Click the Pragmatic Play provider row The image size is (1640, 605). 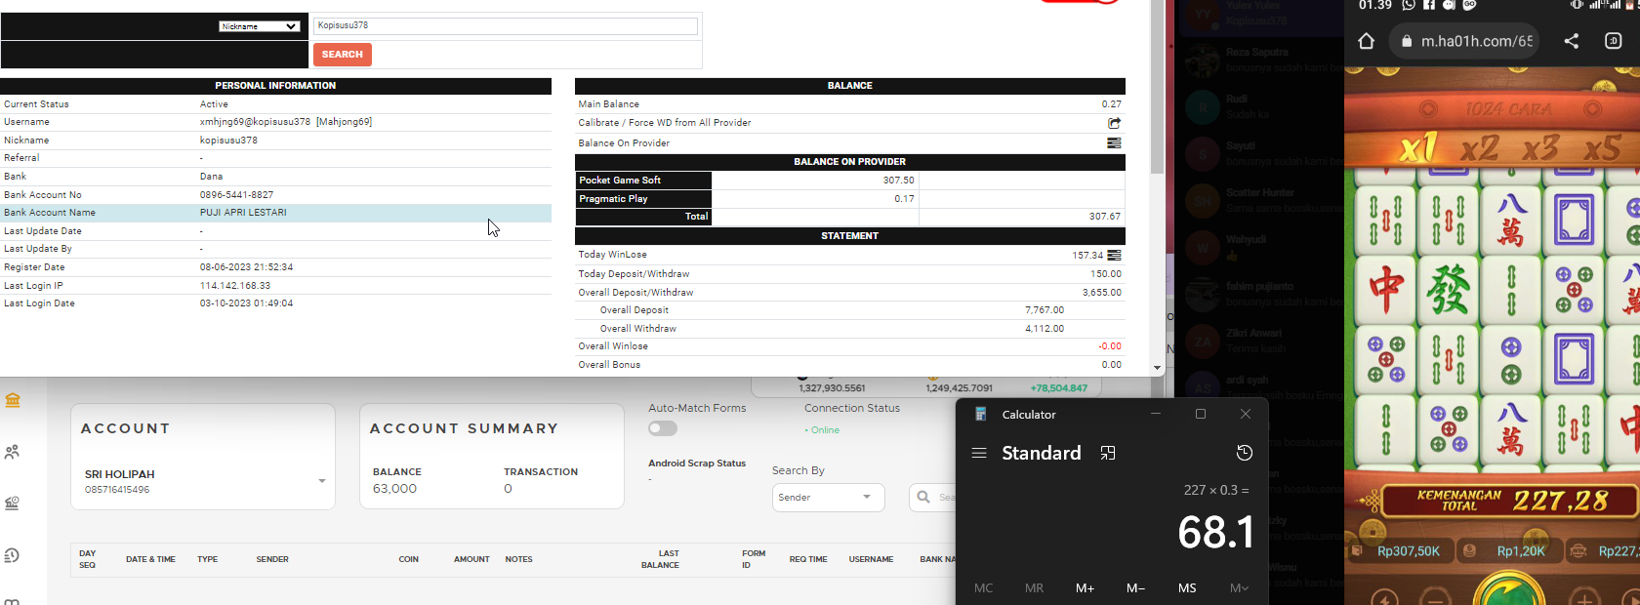coord(850,199)
